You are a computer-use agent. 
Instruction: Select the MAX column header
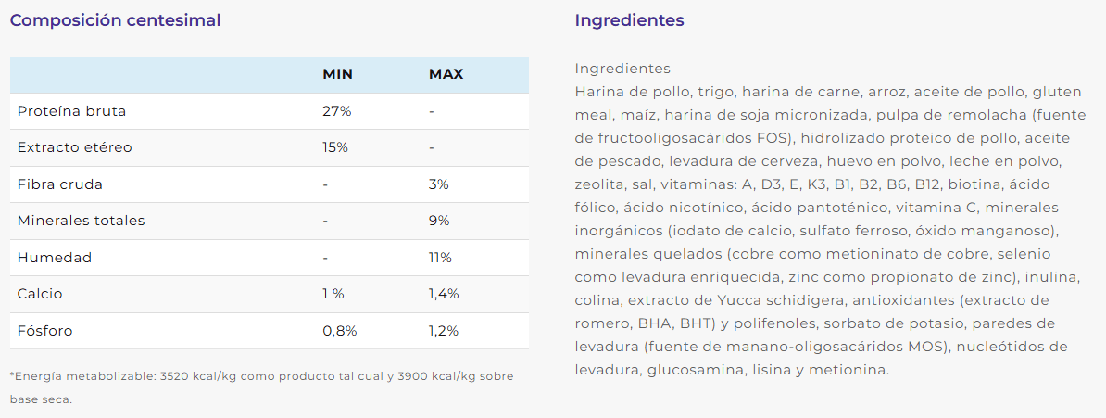pos(446,74)
